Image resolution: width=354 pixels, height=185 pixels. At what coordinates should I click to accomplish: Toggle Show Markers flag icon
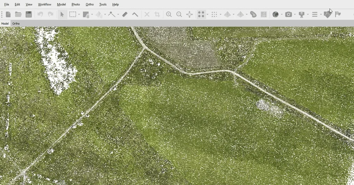(338, 15)
